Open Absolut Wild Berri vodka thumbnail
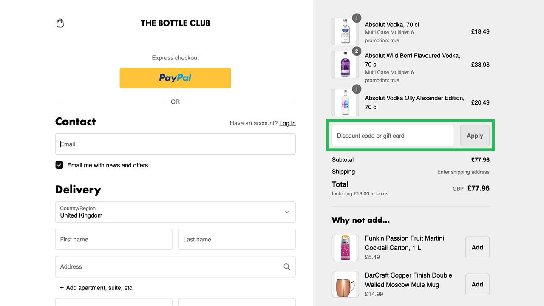The width and height of the screenshot is (544, 306). click(x=345, y=65)
